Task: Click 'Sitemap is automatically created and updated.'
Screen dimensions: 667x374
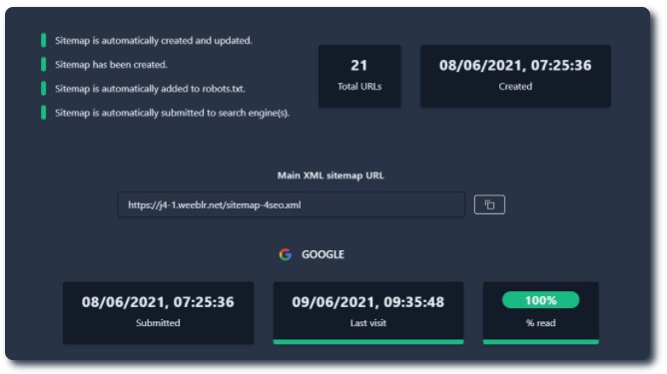Action: (153, 40)
